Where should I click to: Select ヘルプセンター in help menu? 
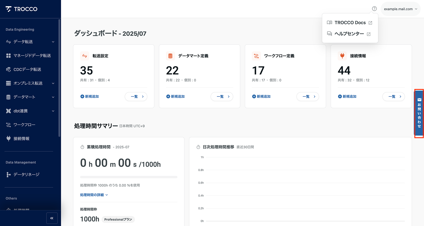coord(349,34)
